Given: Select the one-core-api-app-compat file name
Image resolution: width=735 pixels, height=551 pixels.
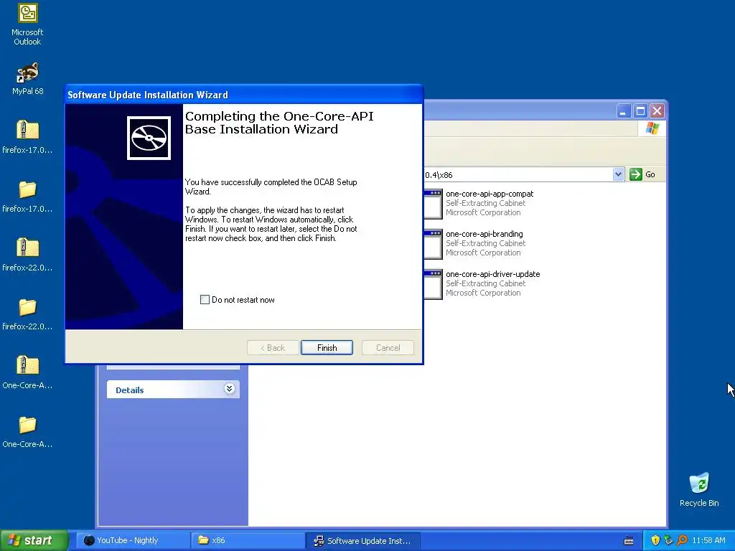Looking at the screenshot, I should point(490,194).
